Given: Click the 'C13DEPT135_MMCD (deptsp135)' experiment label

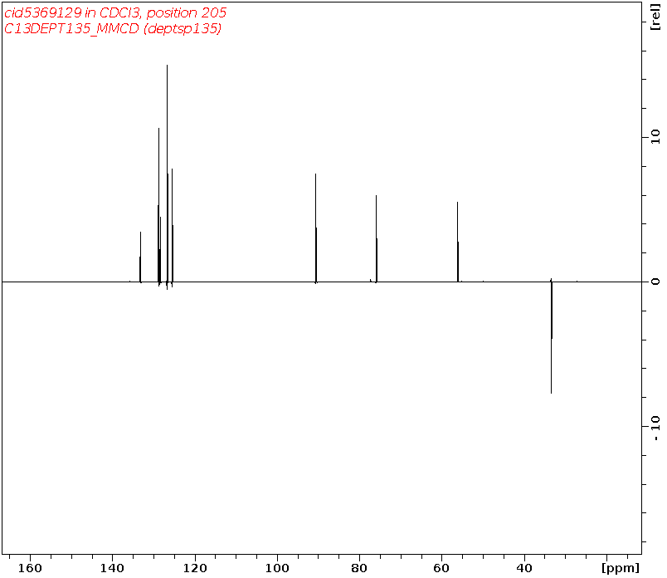Looking at the screenshot, I should click(113, 28).
